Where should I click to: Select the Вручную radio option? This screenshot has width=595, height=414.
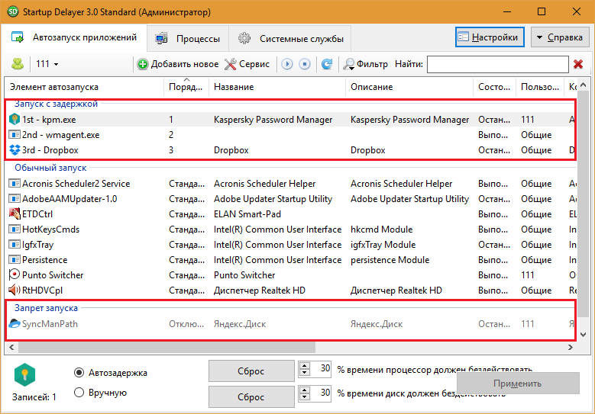click(x=79, y=393)
